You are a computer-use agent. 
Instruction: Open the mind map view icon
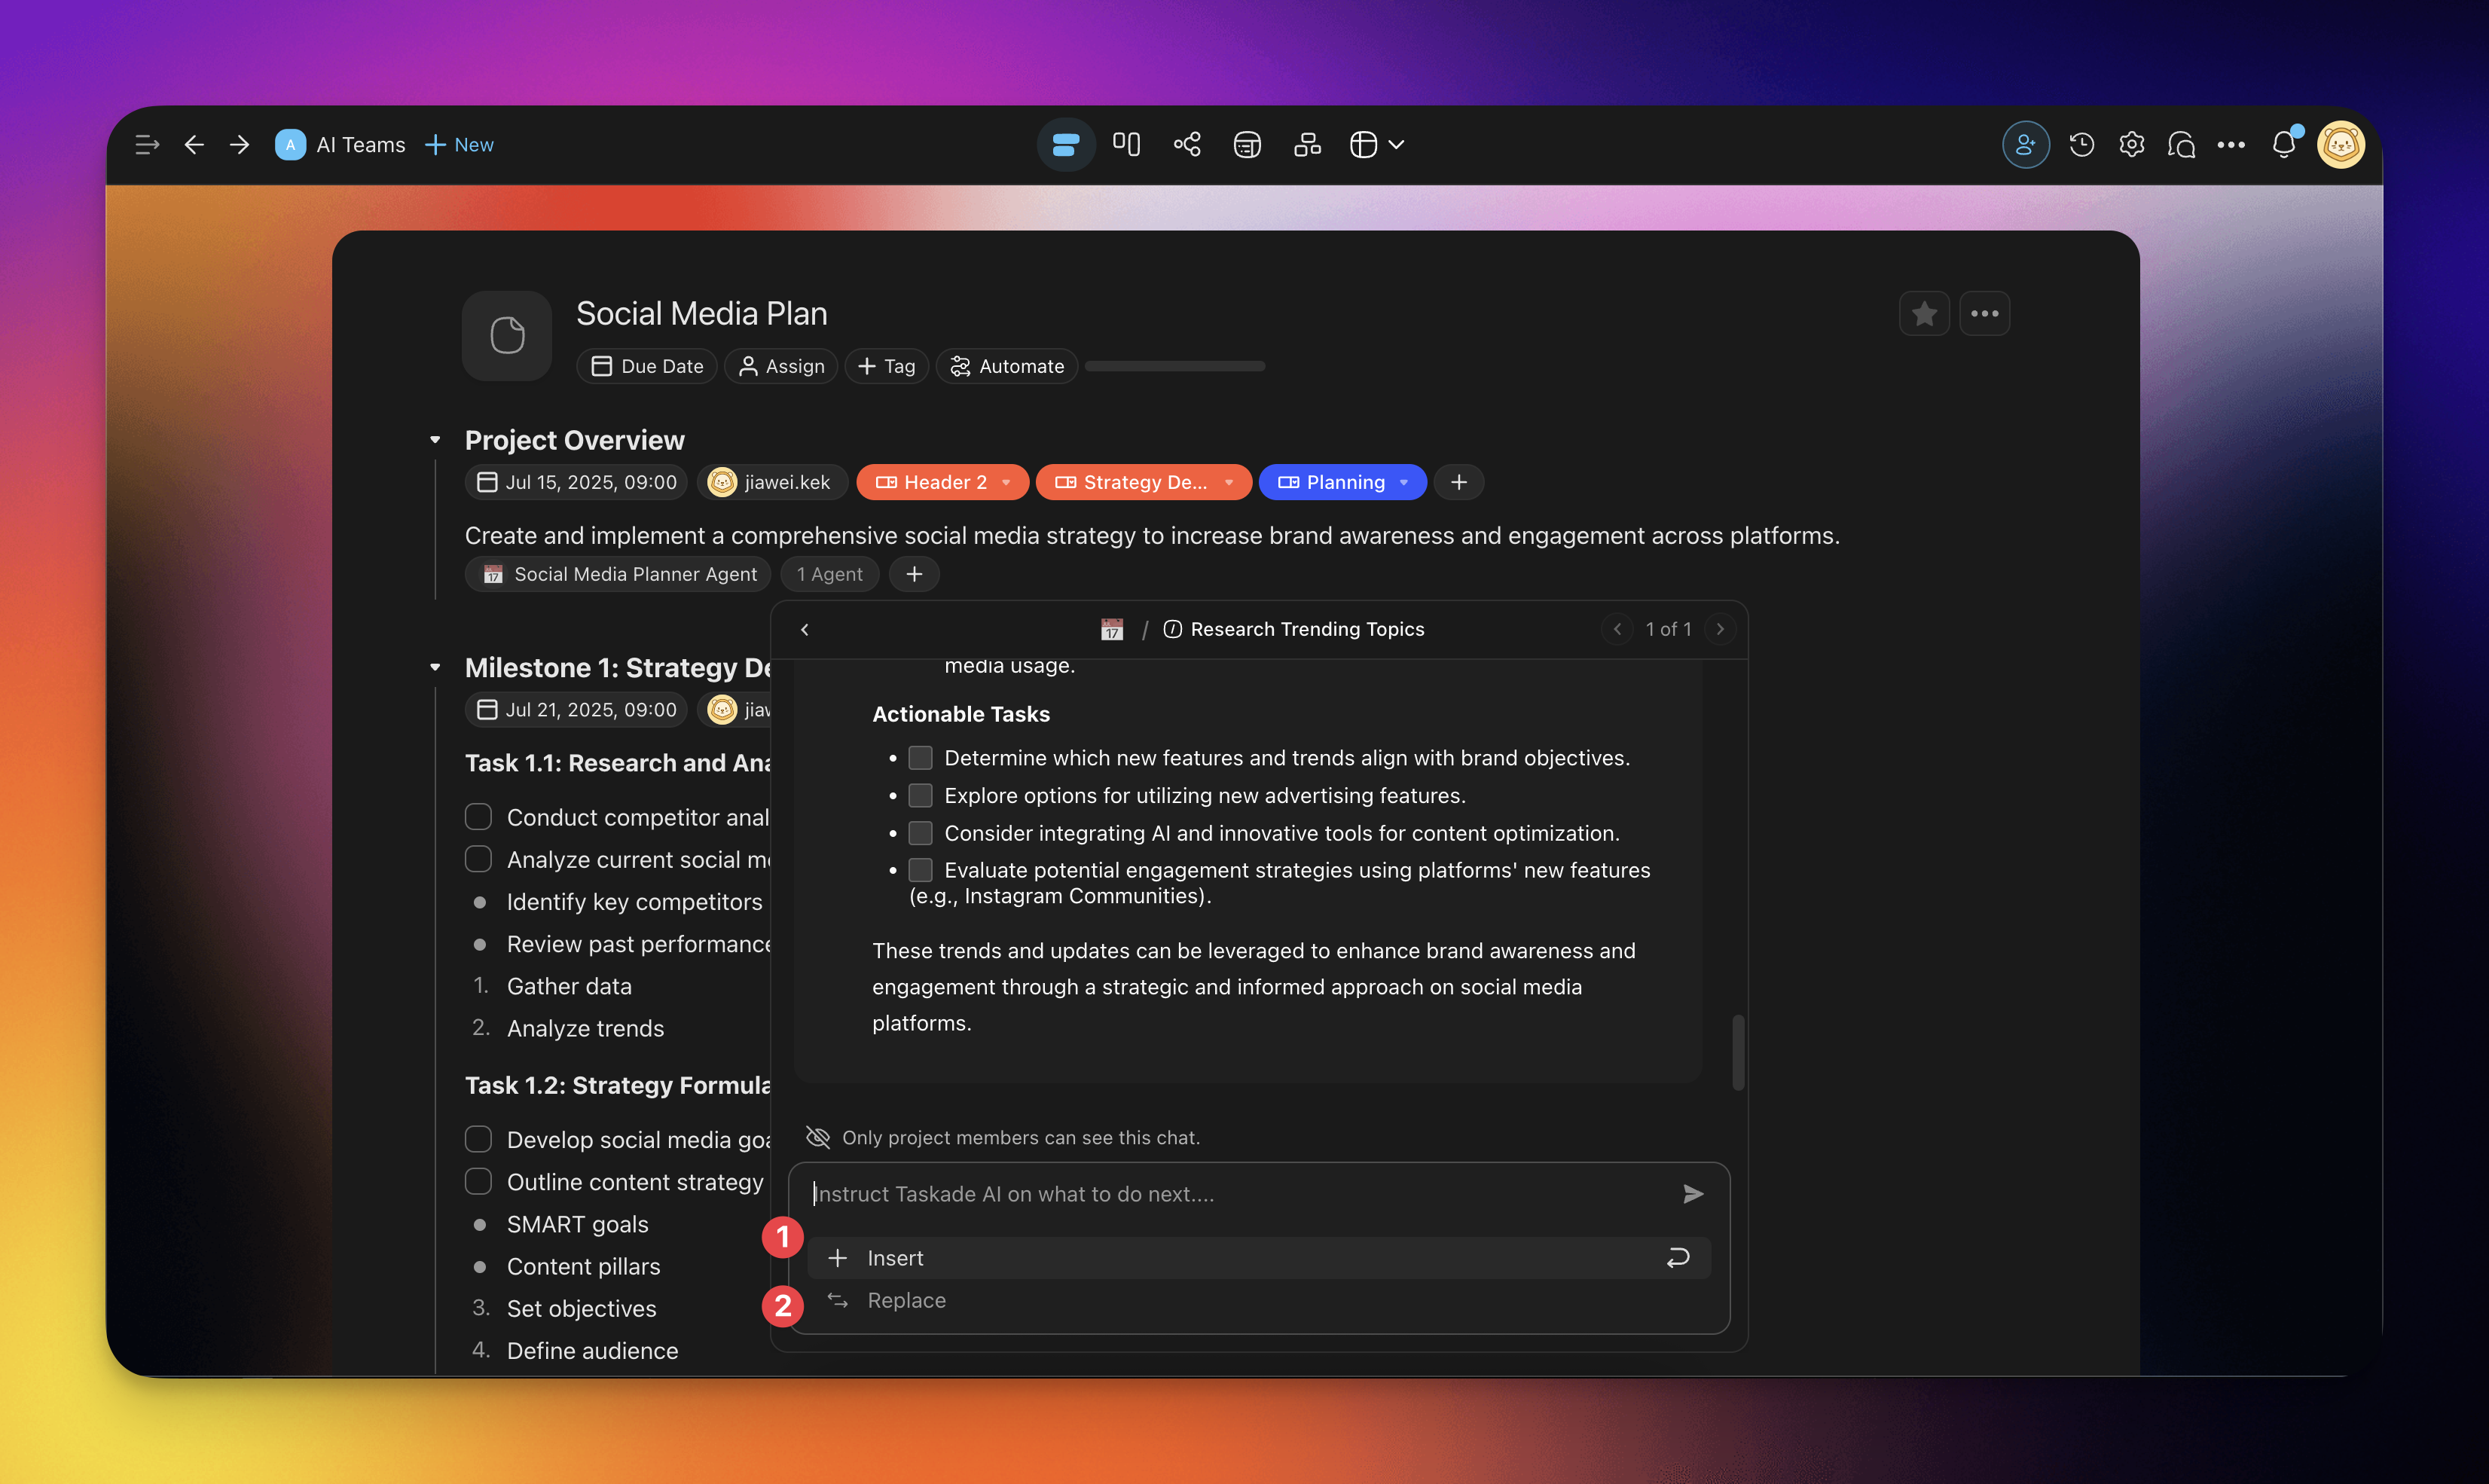tap(1187, 145)
